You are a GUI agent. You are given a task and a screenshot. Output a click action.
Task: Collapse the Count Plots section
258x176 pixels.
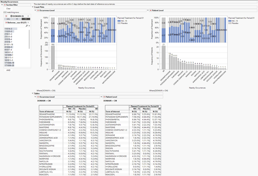[x=33, y=7]
